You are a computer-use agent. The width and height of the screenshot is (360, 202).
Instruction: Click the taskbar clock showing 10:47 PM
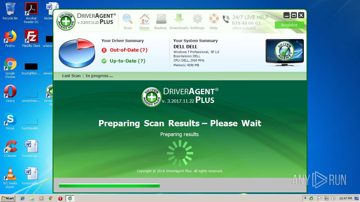click(346, 198)
